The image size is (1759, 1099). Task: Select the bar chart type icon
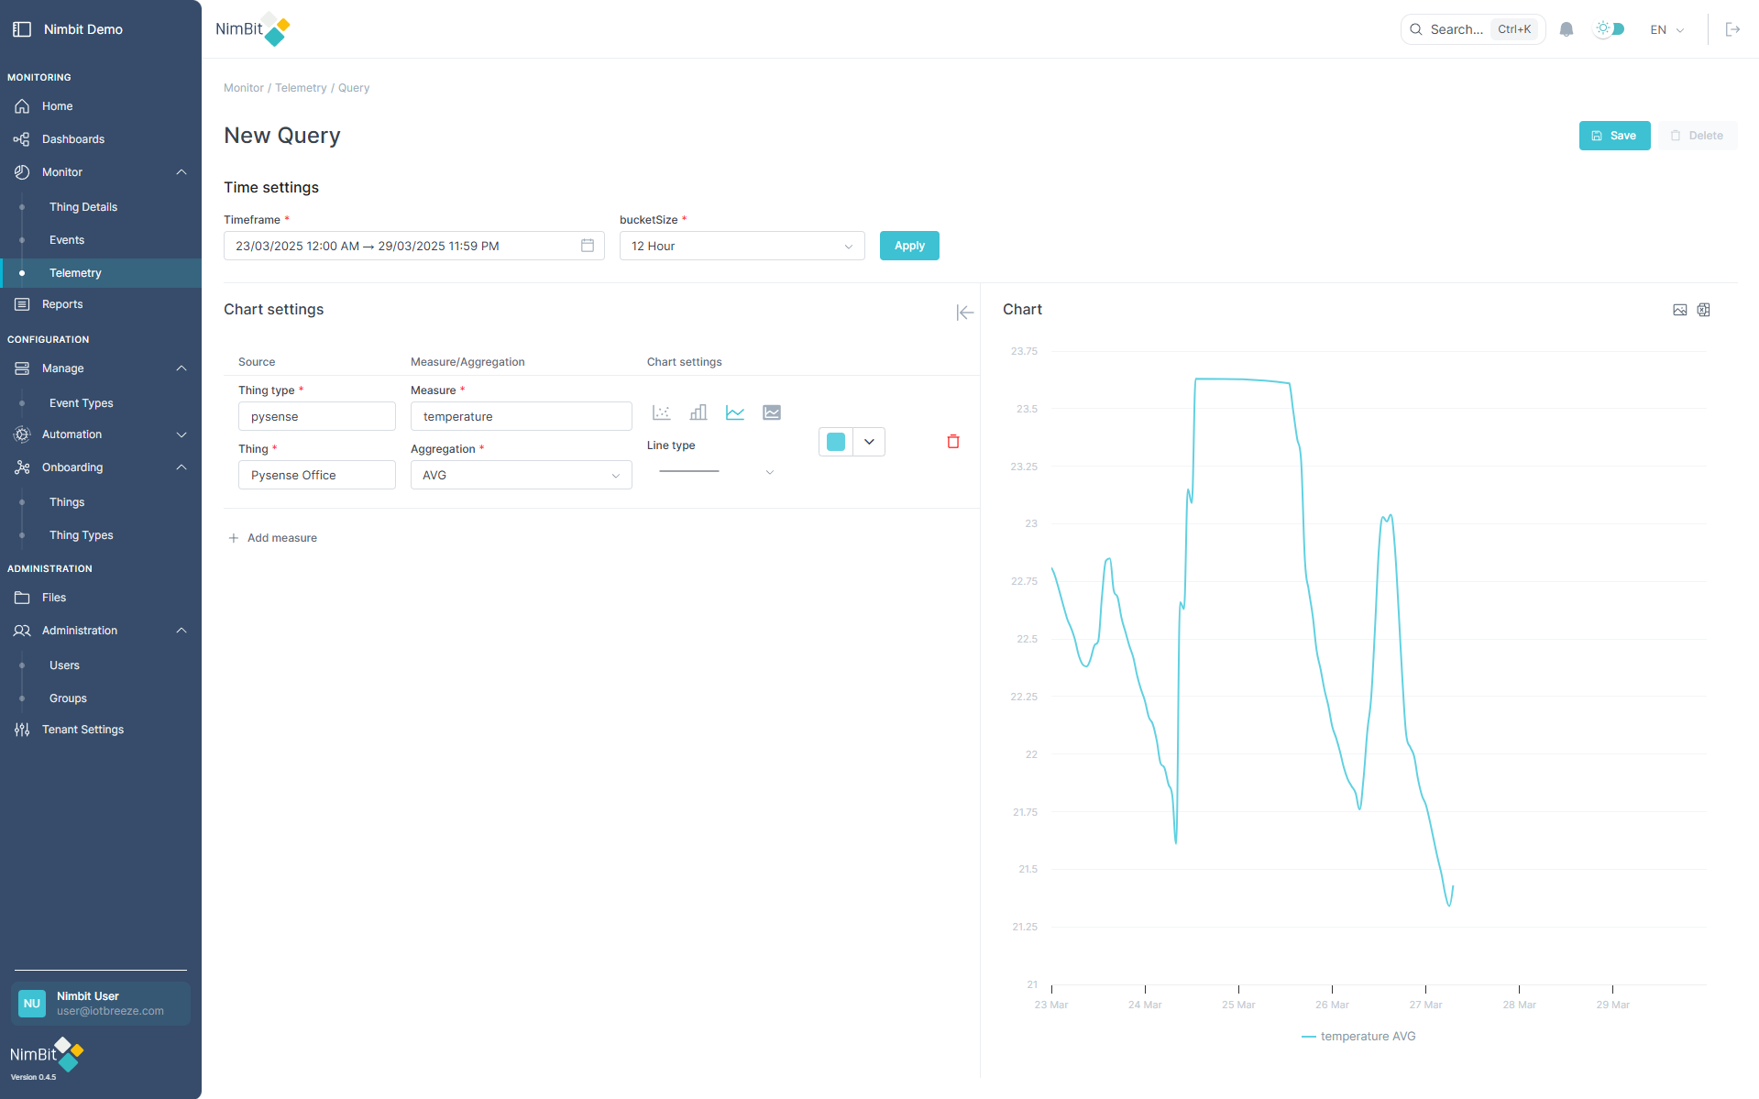698,412
